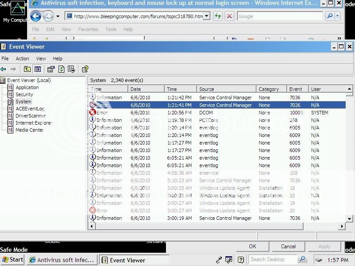
Task: Click the Search Desktop field in the taskbar
Action: pyautogui.click(x=273, y=259)
